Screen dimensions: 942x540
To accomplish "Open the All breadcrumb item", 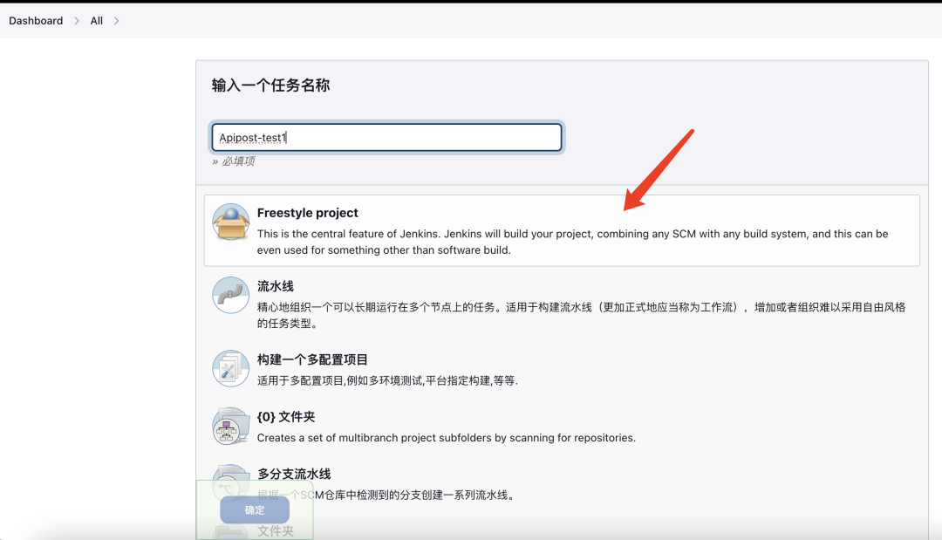I will pos(96,20).
